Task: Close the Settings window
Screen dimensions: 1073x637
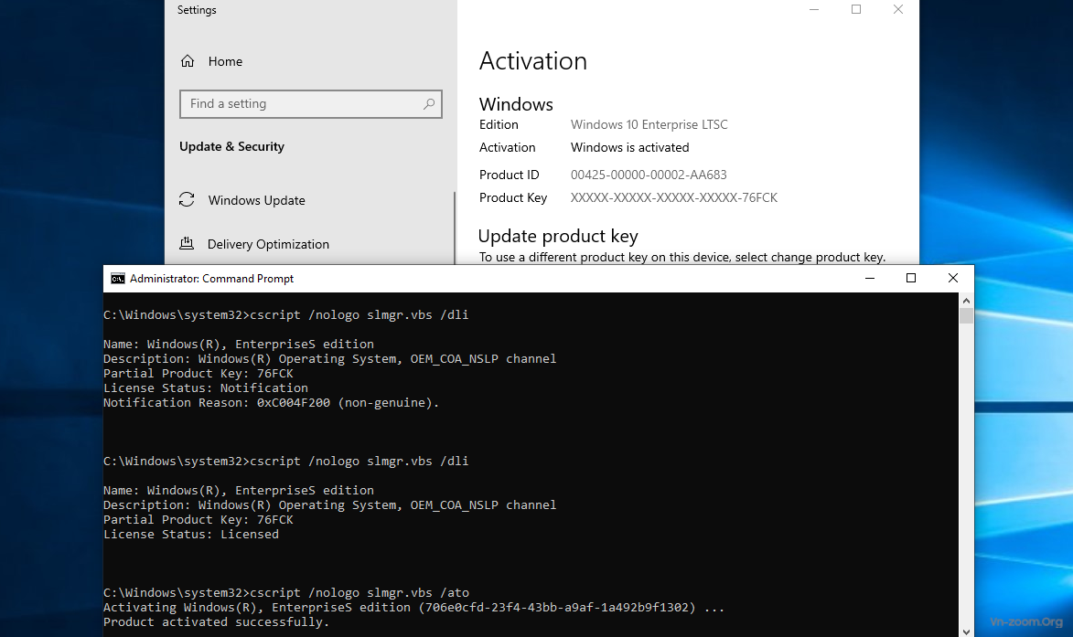Action: 897,9
